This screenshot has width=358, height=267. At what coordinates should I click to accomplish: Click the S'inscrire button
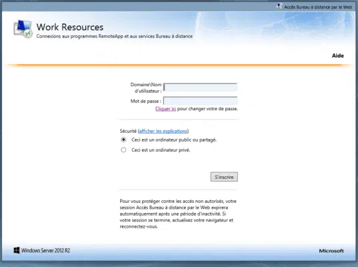[x=224, y=177]
